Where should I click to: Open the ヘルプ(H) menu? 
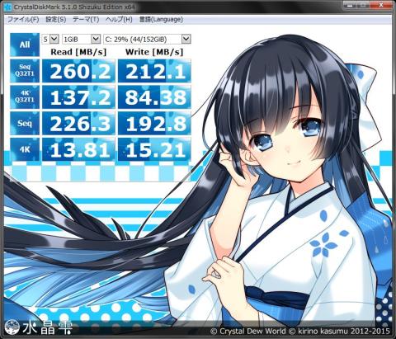[119, 20]
